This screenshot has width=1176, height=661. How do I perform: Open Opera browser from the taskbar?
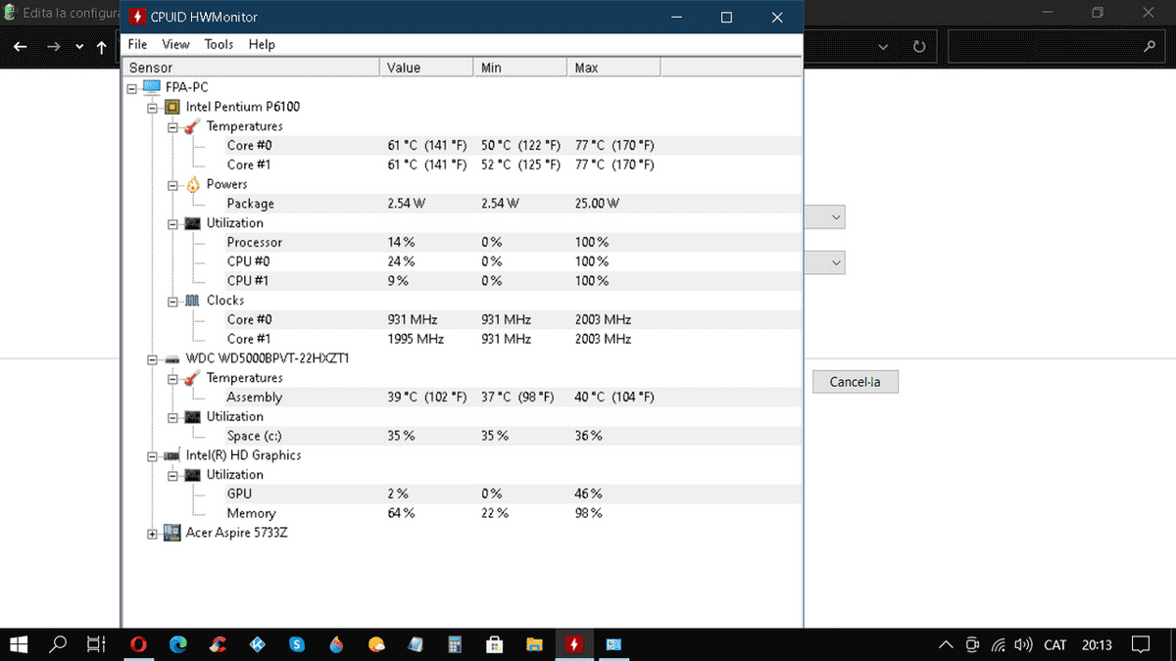(x=138, y=644)
